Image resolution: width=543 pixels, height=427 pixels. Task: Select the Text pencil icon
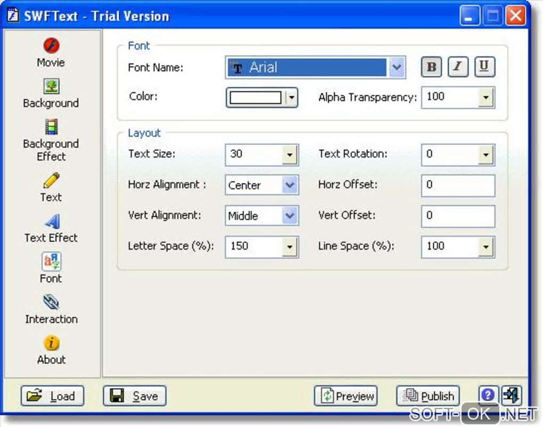coord(51,180)
